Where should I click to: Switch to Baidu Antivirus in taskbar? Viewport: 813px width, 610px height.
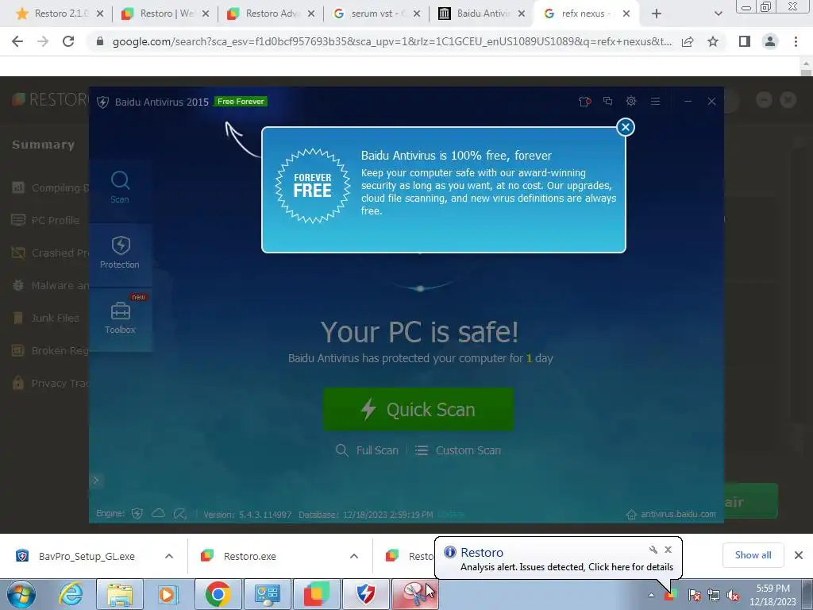coord(365,594)
